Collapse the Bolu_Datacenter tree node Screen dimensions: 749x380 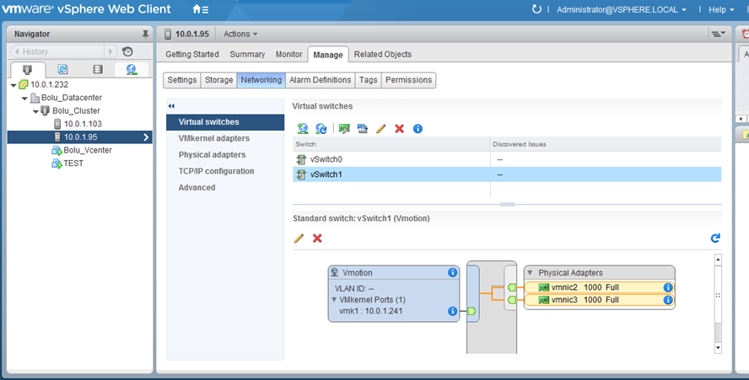24,99
